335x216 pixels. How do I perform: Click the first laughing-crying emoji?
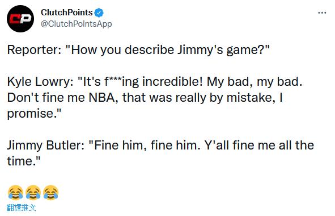point(16,193)
